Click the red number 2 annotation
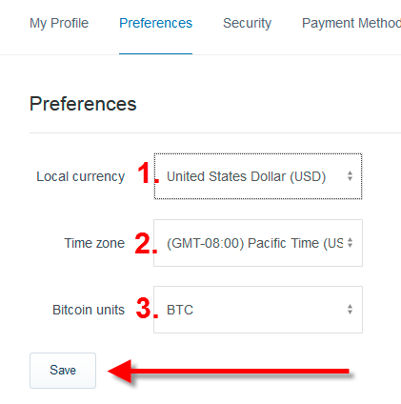This screenshot has height=404, width=401. pyautogui.click(x=146, y=243)
